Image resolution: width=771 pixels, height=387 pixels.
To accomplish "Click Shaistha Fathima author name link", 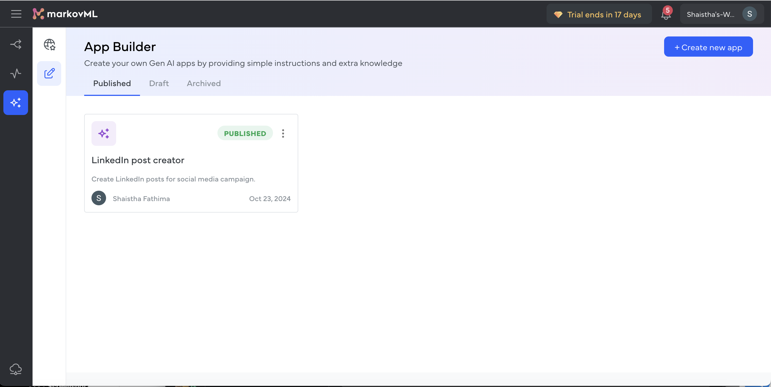I will (141, 198).
